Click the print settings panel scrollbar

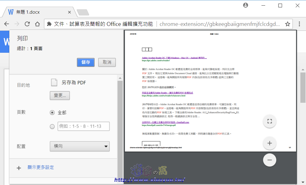[120, 129]
